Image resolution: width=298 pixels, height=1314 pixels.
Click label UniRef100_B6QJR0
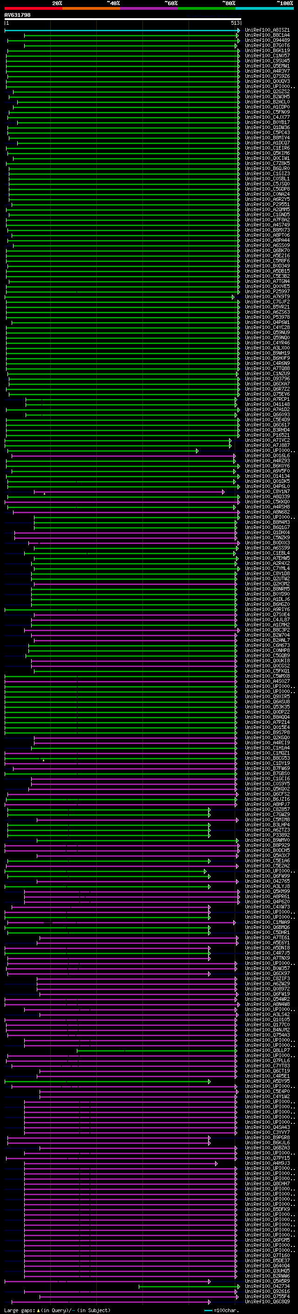tap(267, 169)
